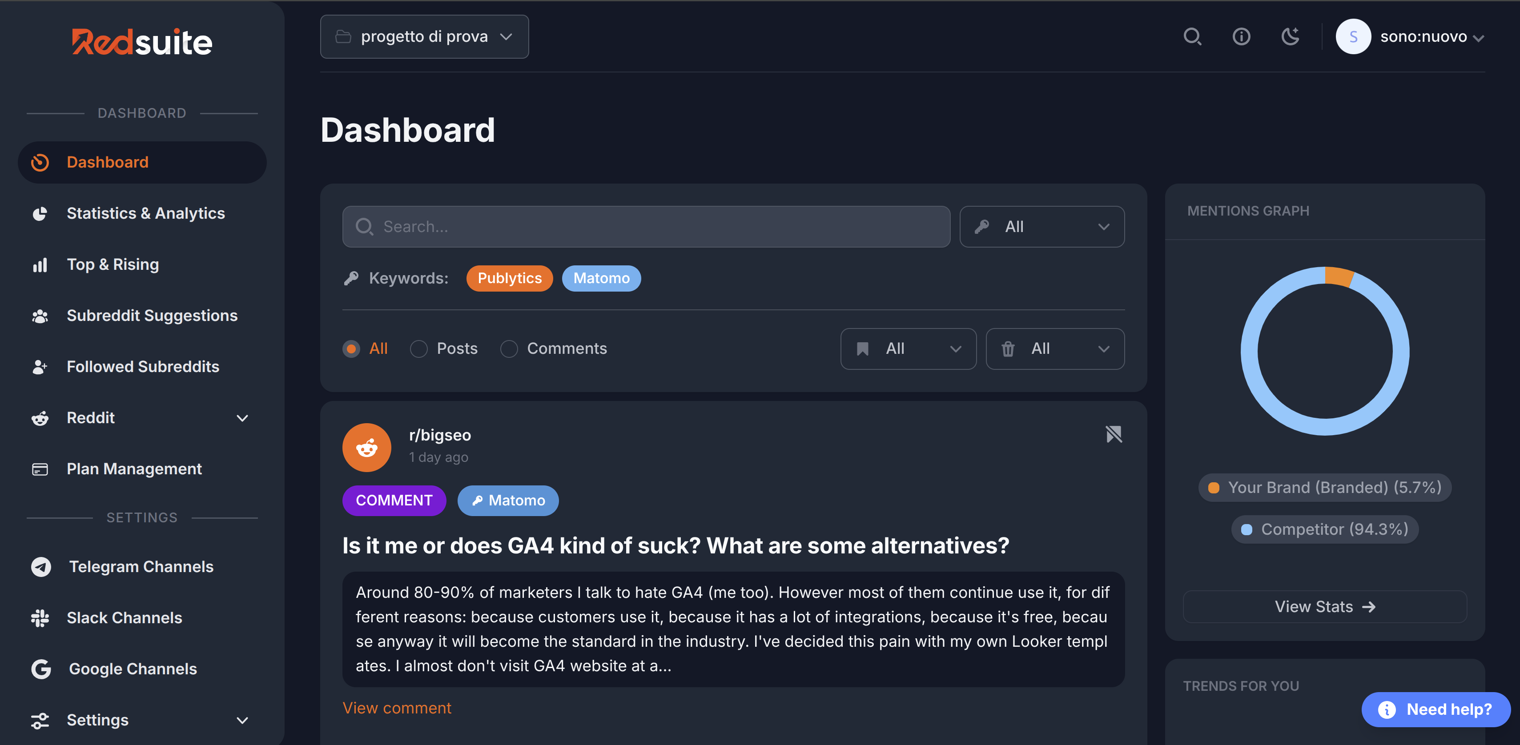Screen dimensions: 1520x745
Task: Click the View Stats button
Action: [1324, 606]
